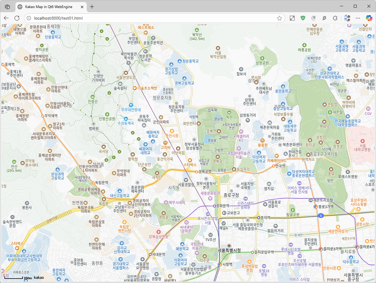Click the 통인시장 market icon
The width and height of the screenshot is (376, 283).
click(172, 131)
